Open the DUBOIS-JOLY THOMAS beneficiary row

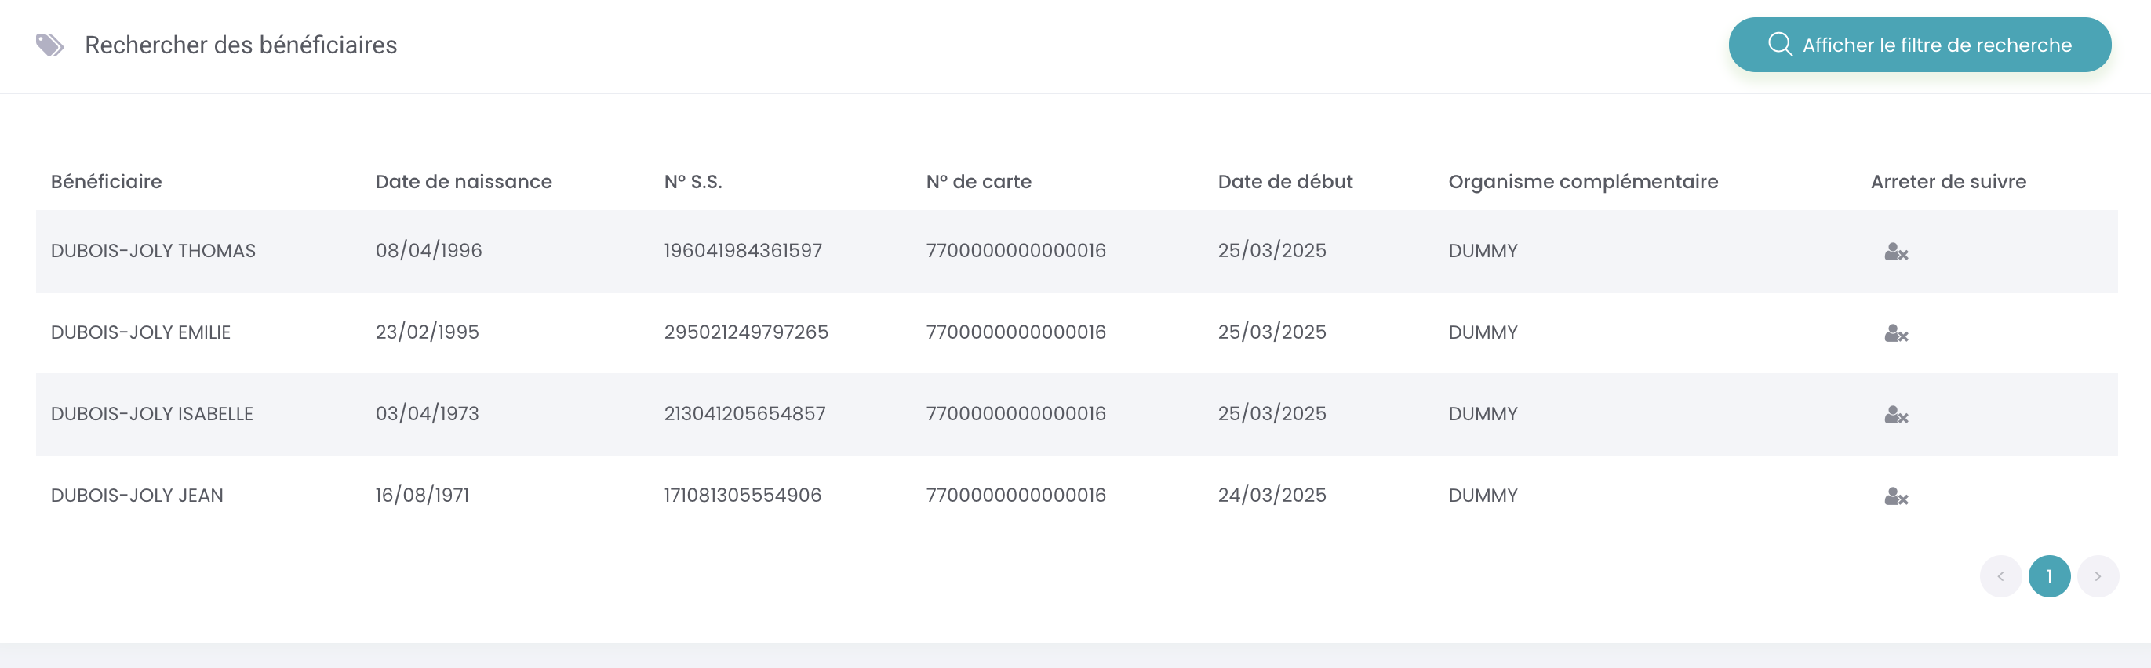coord(1076,252)
